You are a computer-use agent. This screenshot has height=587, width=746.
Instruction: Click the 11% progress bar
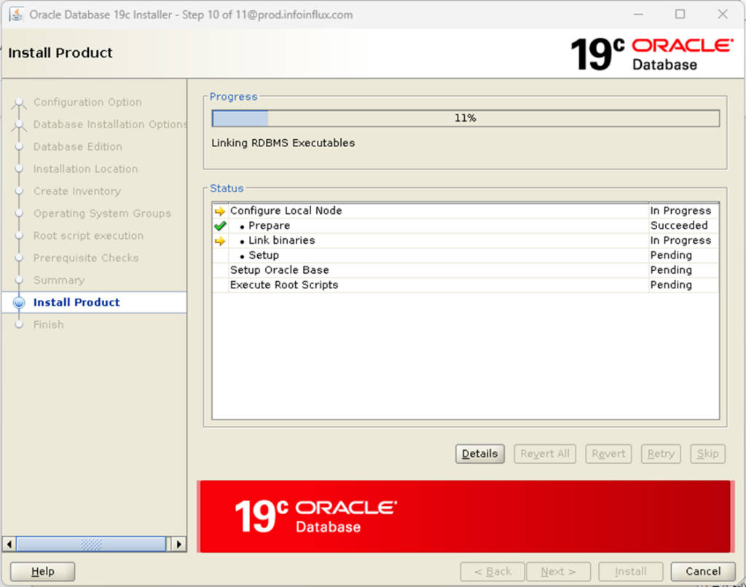(x=465, y=117)
